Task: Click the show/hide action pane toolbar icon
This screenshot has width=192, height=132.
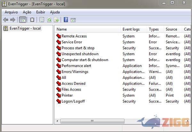Action: (x=73, y=20)
